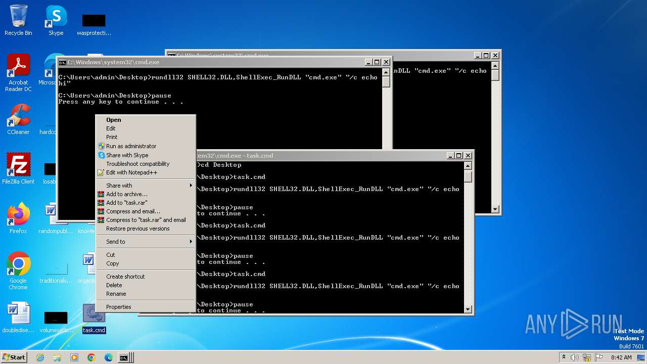Open Chrome from the taskbar
647x364 pixels.
click(x=91, y=357)
